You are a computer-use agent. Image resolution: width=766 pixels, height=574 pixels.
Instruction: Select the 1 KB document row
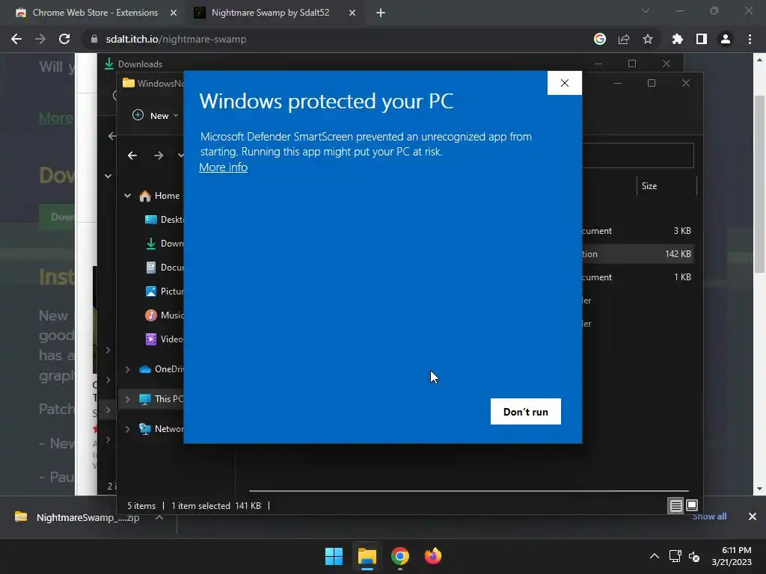click(637, 277)
